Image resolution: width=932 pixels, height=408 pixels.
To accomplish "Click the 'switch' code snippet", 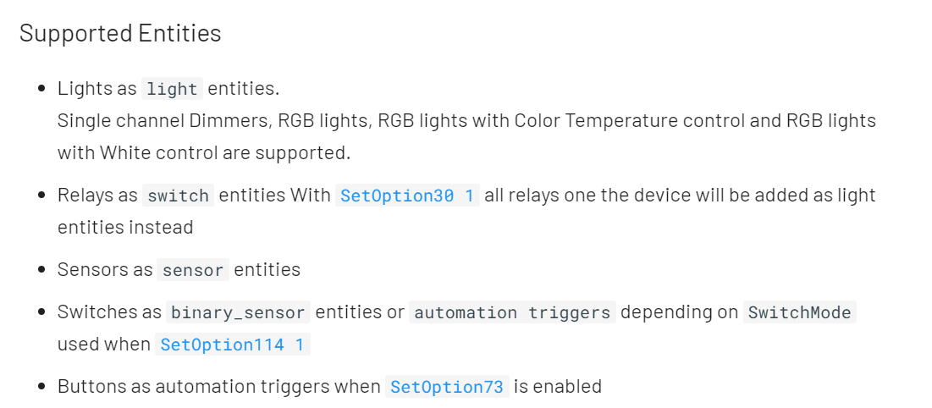I will (x=178, y=196).
